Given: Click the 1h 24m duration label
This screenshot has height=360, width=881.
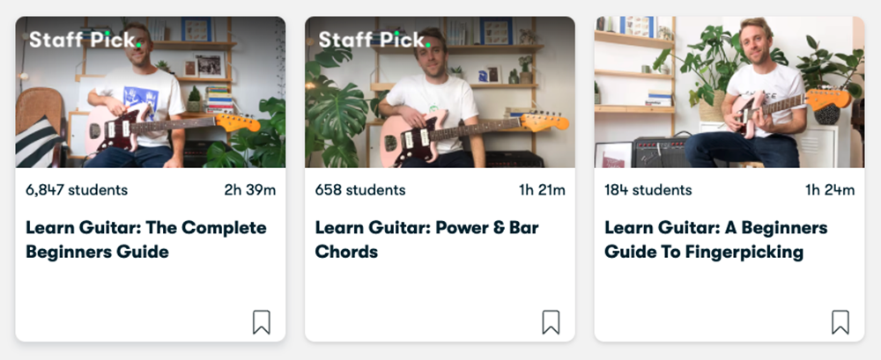Looking at the screenshot, I should (830, 190).
